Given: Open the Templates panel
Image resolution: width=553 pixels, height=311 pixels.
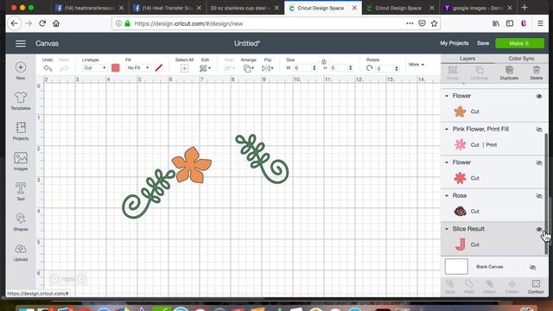Looking at the screenshot, I should pyautogui.click(x=21, y=98).
